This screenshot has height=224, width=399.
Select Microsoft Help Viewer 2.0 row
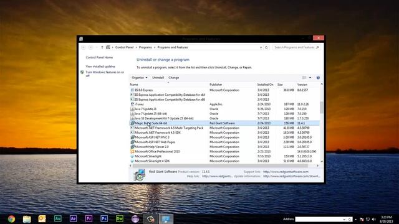tap(224, 147)
